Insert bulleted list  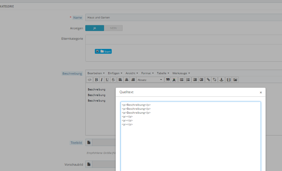[182, 80]
